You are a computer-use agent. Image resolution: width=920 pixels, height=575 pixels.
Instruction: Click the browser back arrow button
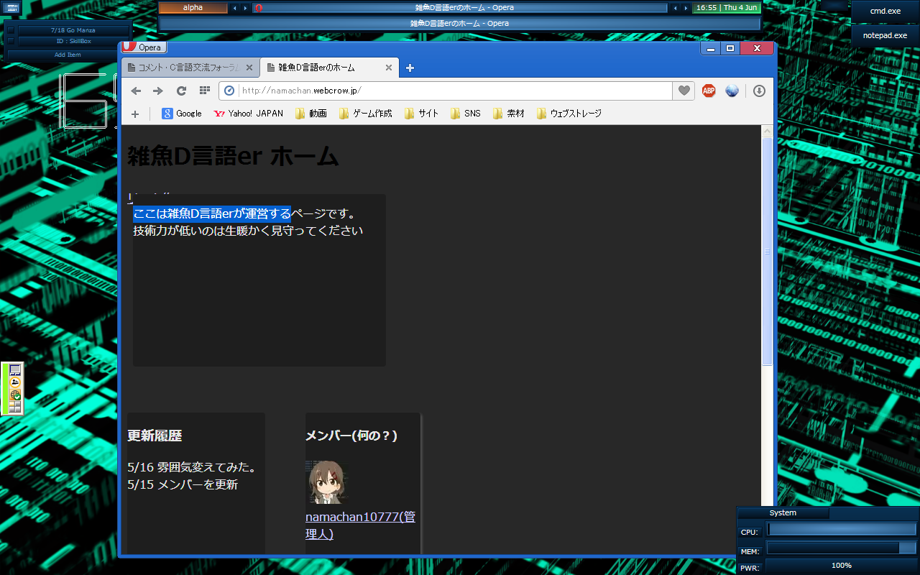136,91
